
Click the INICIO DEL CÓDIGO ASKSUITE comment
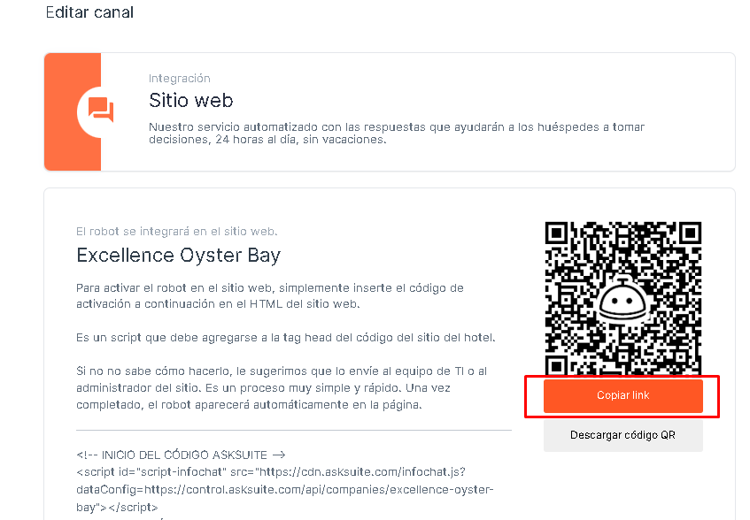click(x=181, y=455)
